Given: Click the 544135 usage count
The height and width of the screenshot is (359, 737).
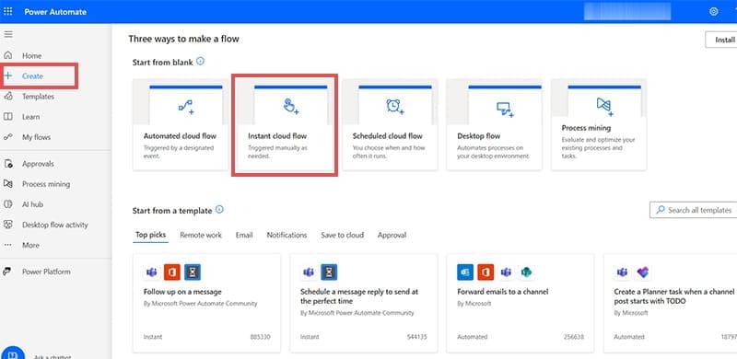Looking at the screenshot, I should pyautogui.click(x=417, y=337).
